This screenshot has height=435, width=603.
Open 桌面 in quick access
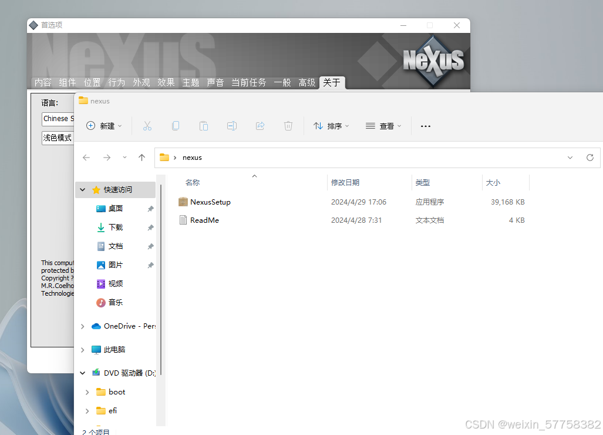click(115, 208)
